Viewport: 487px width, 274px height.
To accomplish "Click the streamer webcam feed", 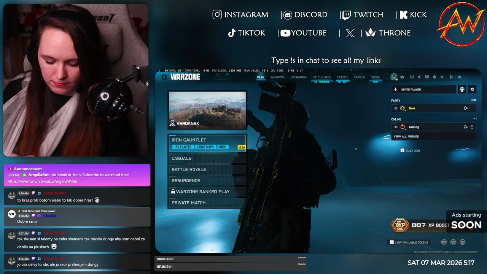I will pyautogui.click(x=76, y=80).
